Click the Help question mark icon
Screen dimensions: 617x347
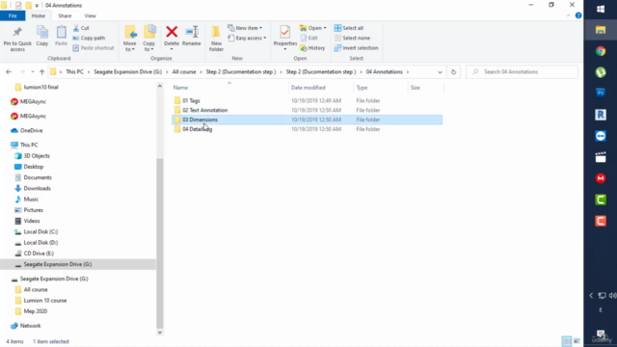(578, 15)
